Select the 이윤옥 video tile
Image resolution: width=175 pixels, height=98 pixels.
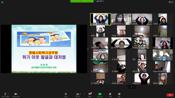pos(121,31)
